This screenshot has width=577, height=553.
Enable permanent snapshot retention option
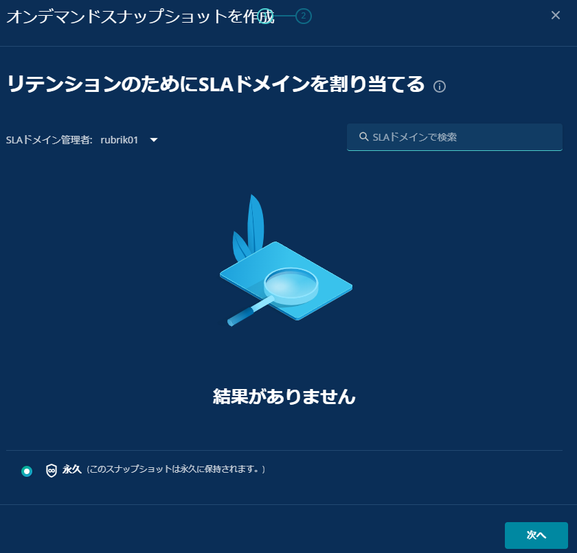(x=26, y=471)
